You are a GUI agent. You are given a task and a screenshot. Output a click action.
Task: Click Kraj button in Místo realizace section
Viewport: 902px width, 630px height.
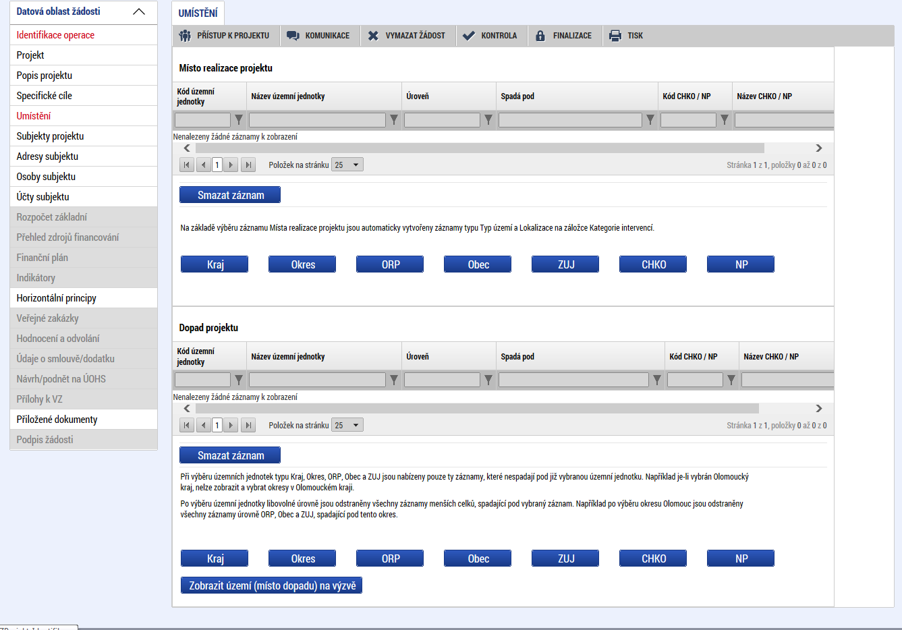coord(215,264)
